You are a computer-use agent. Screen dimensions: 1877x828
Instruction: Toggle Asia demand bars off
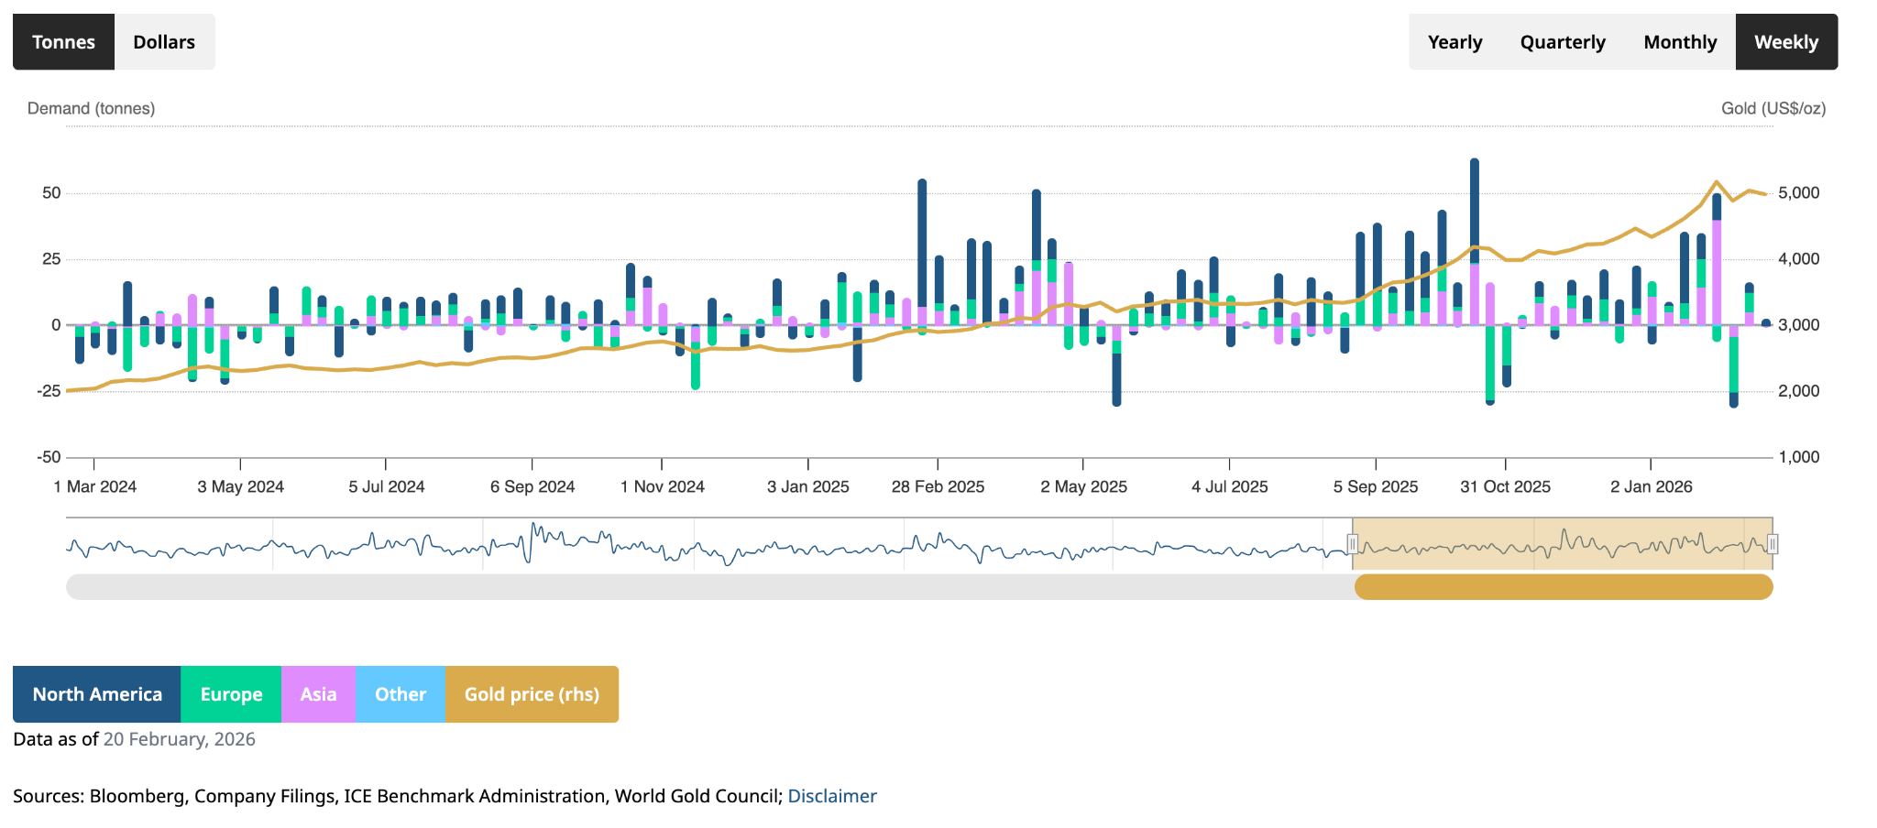[319, 693]
